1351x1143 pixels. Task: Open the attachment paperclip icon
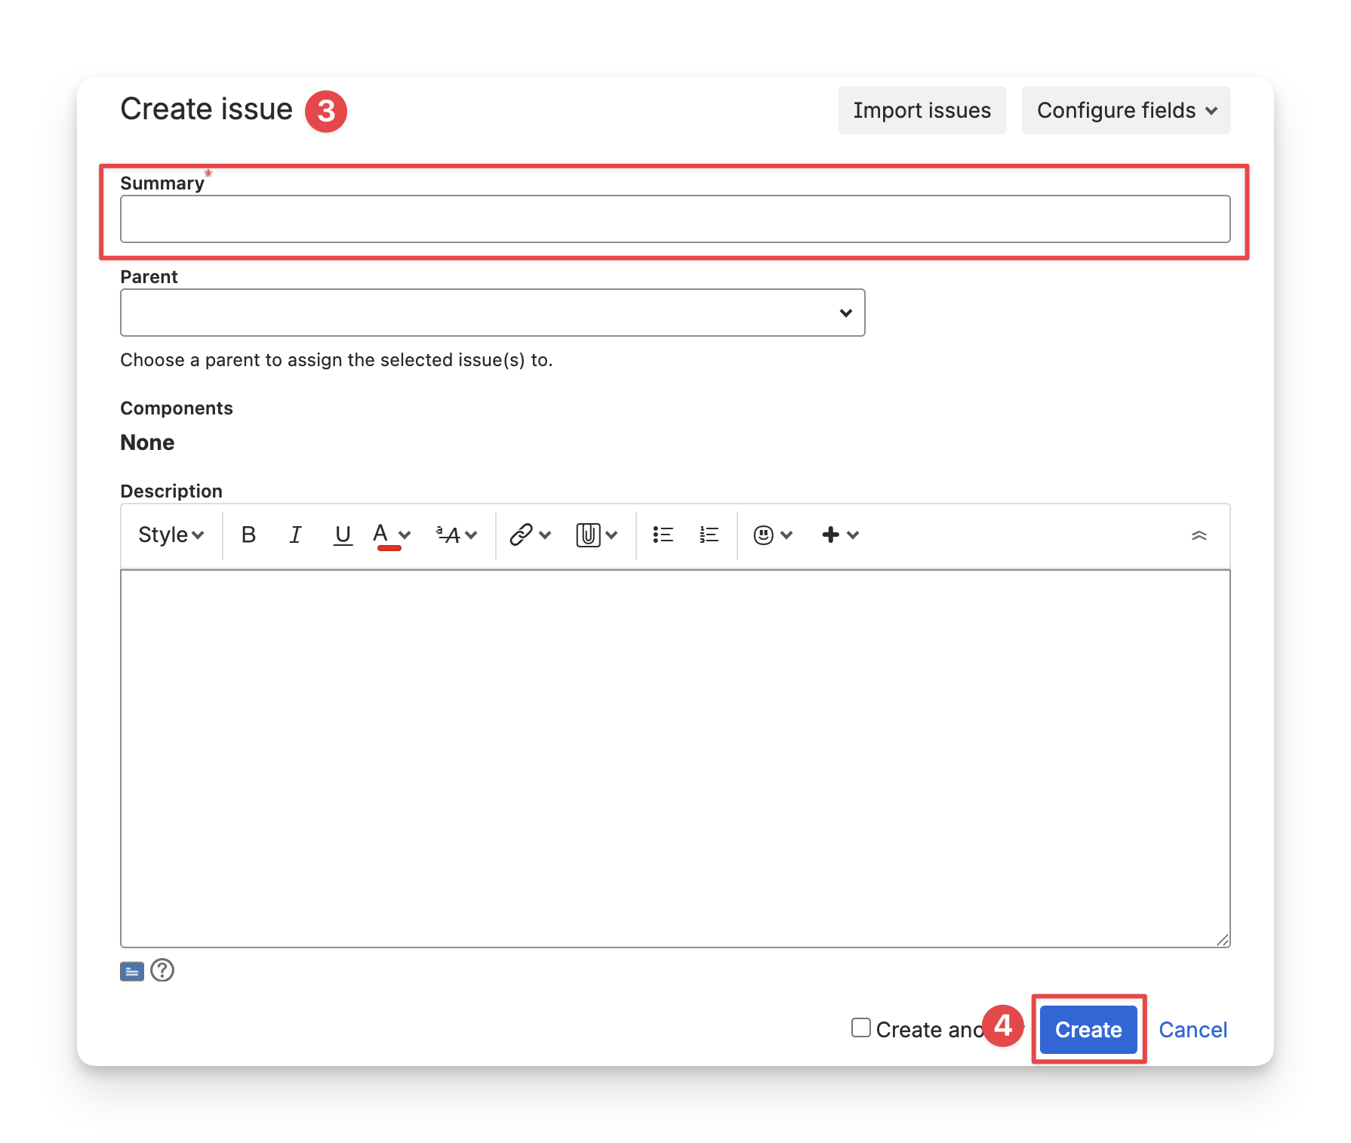(588, 535)
